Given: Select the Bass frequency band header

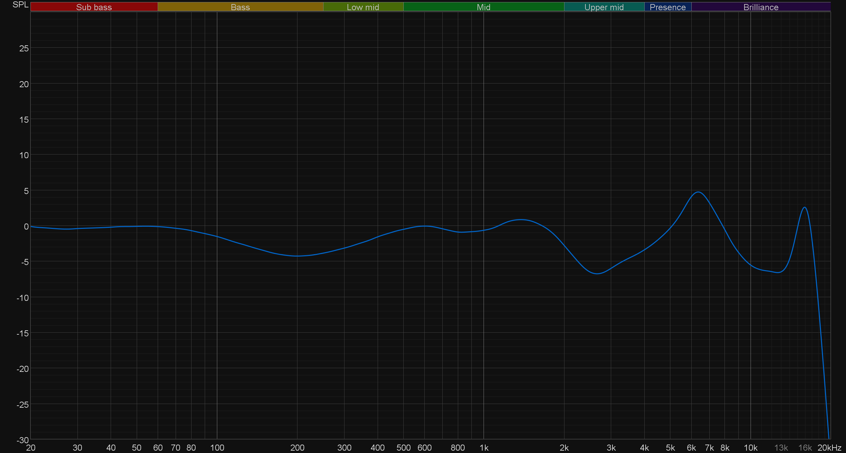Looking at the screenshot, I should tap(240, 7).
